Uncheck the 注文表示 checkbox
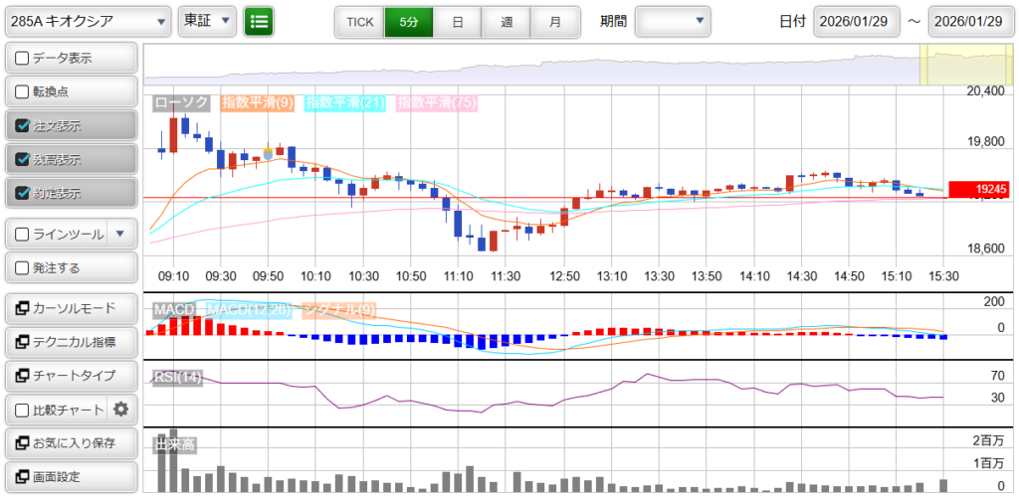Viewport: 1019px width, 498px height. (22, 126)
